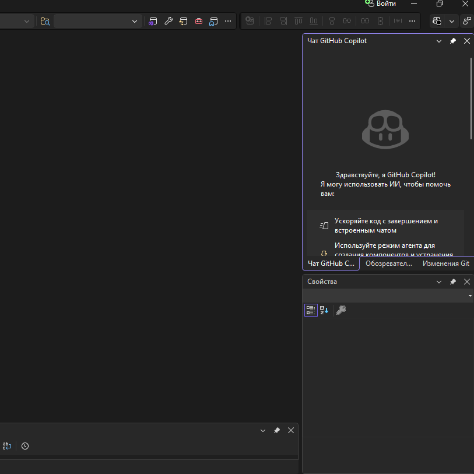Viewport: 474px width, 474px height.
Task: Click the Align Tops icon
Action: [x=299, y=21]
